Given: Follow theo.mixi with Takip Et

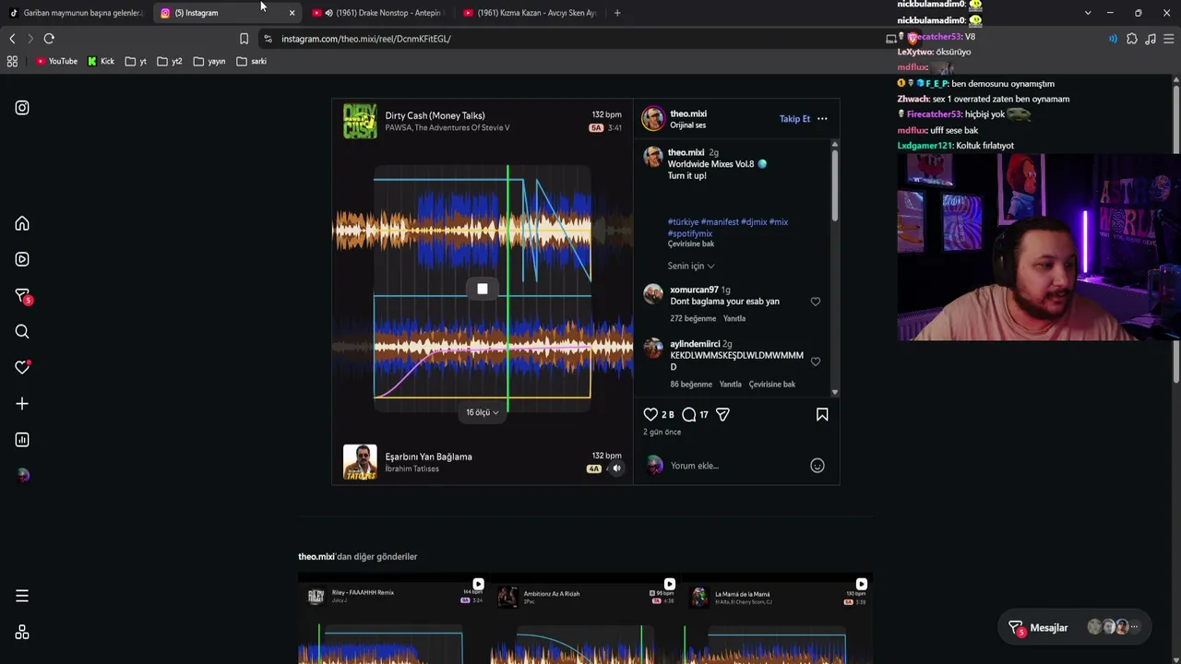Looking at the screenshot, I should pos(794,119).
